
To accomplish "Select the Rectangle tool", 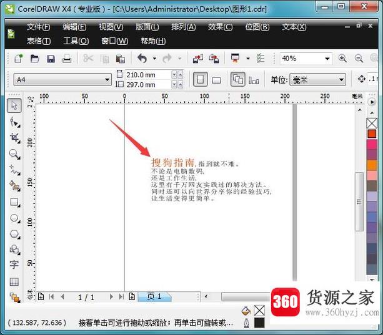I will click(x=14, y=202).
